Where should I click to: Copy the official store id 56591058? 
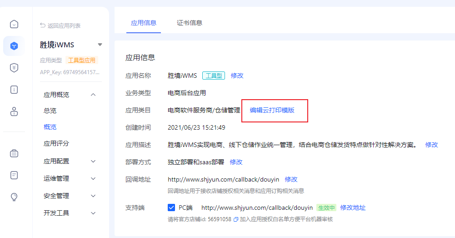tap(235, 219)
